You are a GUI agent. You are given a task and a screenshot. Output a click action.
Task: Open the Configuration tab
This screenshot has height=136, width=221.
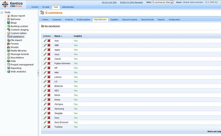coord(174,20)
